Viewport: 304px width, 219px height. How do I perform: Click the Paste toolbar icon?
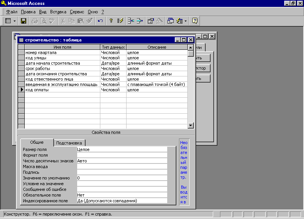click(x=80, y=21)
